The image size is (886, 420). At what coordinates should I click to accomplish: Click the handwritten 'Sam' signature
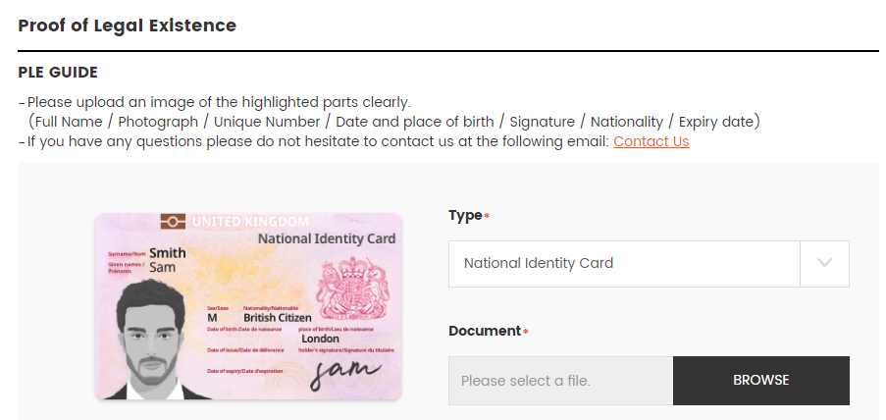pos(344,374)
